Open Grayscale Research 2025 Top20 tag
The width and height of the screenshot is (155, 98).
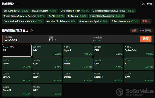click(113, 11)
